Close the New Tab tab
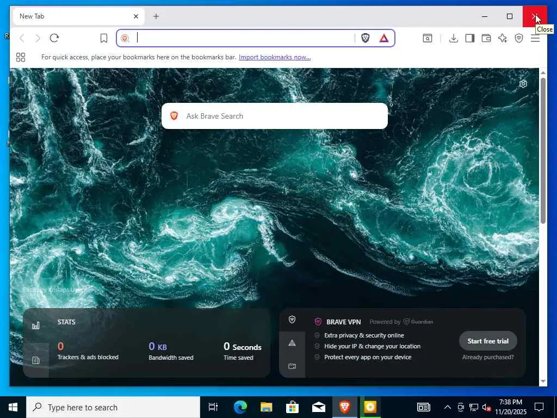This screenshot has height=418, width=557. [135, 16]
